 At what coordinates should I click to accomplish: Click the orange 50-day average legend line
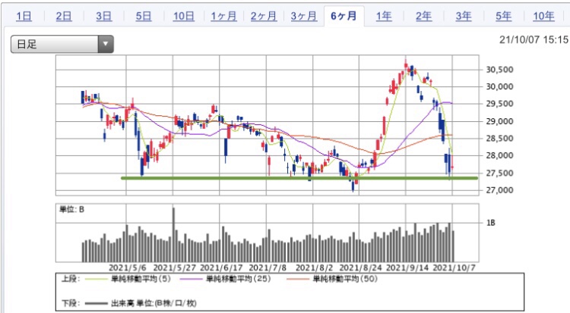298,279
